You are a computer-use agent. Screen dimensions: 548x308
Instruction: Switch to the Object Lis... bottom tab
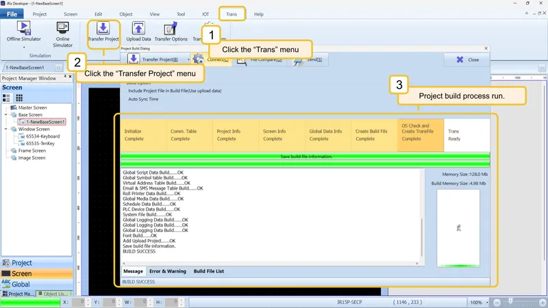53,294
